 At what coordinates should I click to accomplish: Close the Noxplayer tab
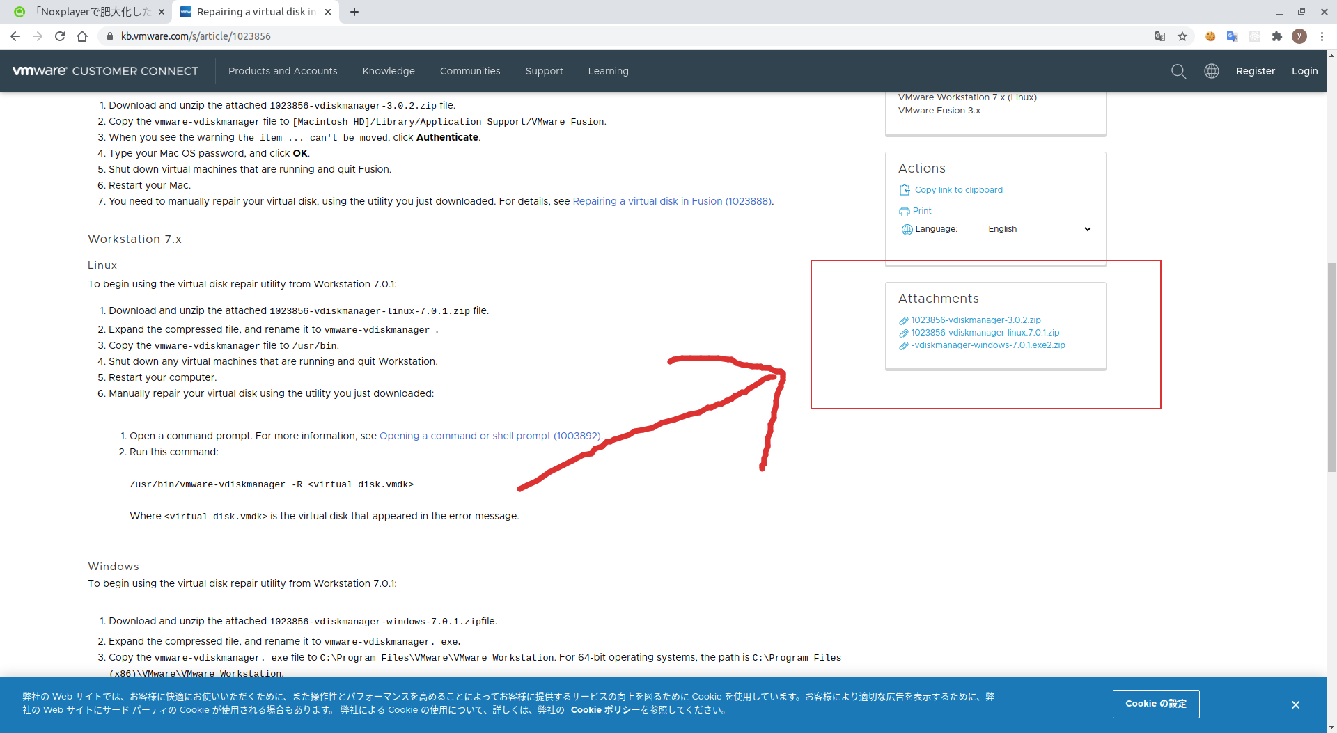pos(161,12)
